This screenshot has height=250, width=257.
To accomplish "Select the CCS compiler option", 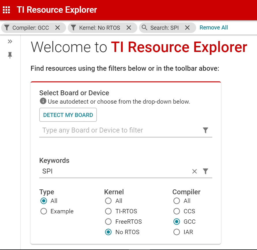I will (177, 211).
